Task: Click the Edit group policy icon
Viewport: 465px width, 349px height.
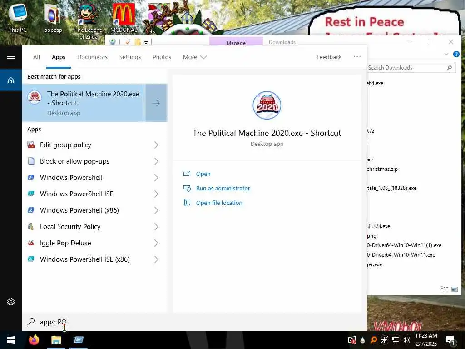Action: tap(31, 145)
